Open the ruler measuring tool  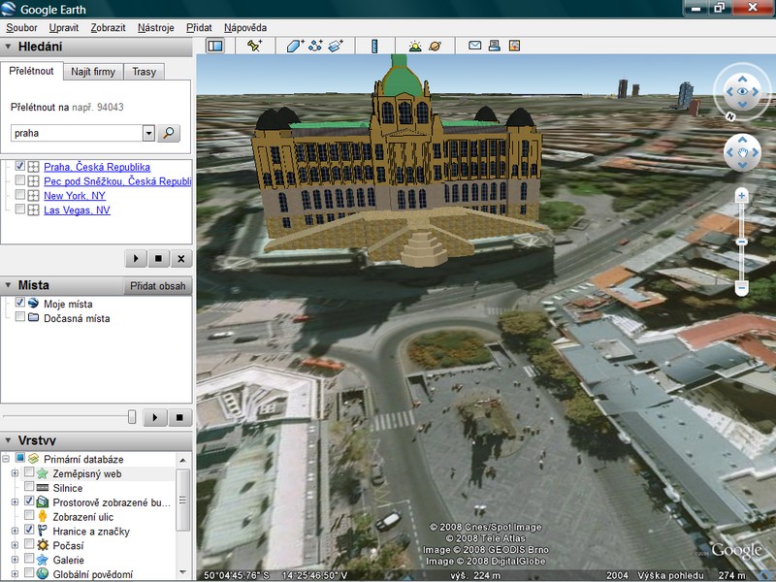point(374,46)
